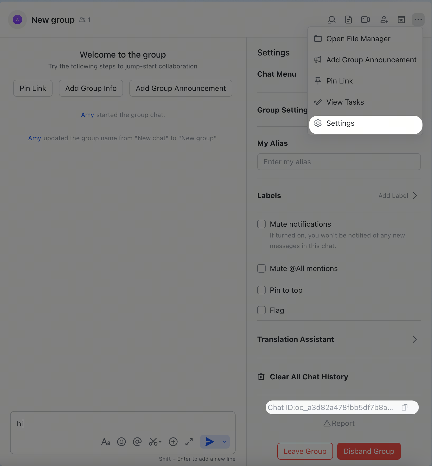Viewport: 432px width, 466px height.
Task: Toggle the Flag checkbox
Action: (x=261, y=310)
